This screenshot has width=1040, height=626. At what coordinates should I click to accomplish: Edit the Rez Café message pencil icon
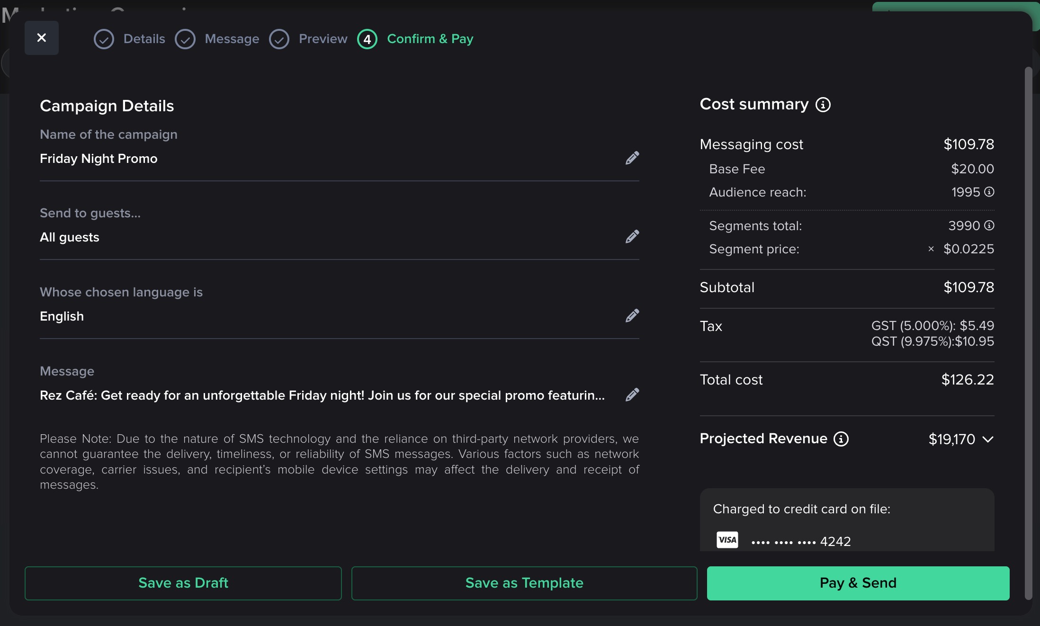point(632,395)
